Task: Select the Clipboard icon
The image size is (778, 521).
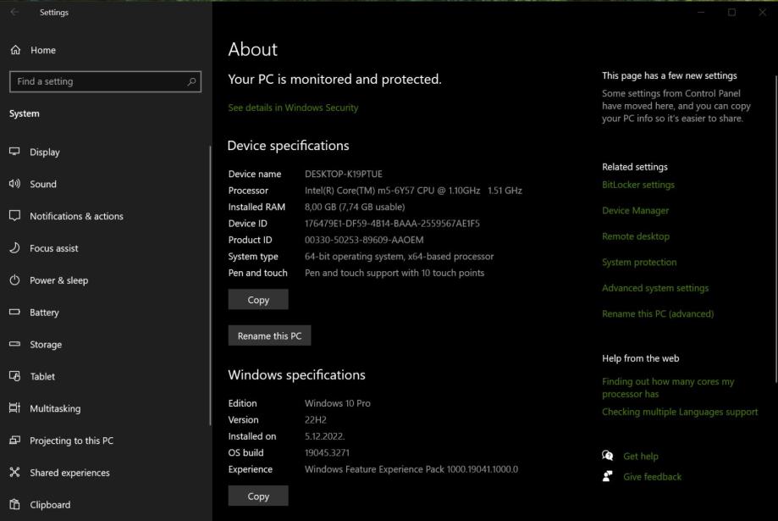Action: click(14, 505)
